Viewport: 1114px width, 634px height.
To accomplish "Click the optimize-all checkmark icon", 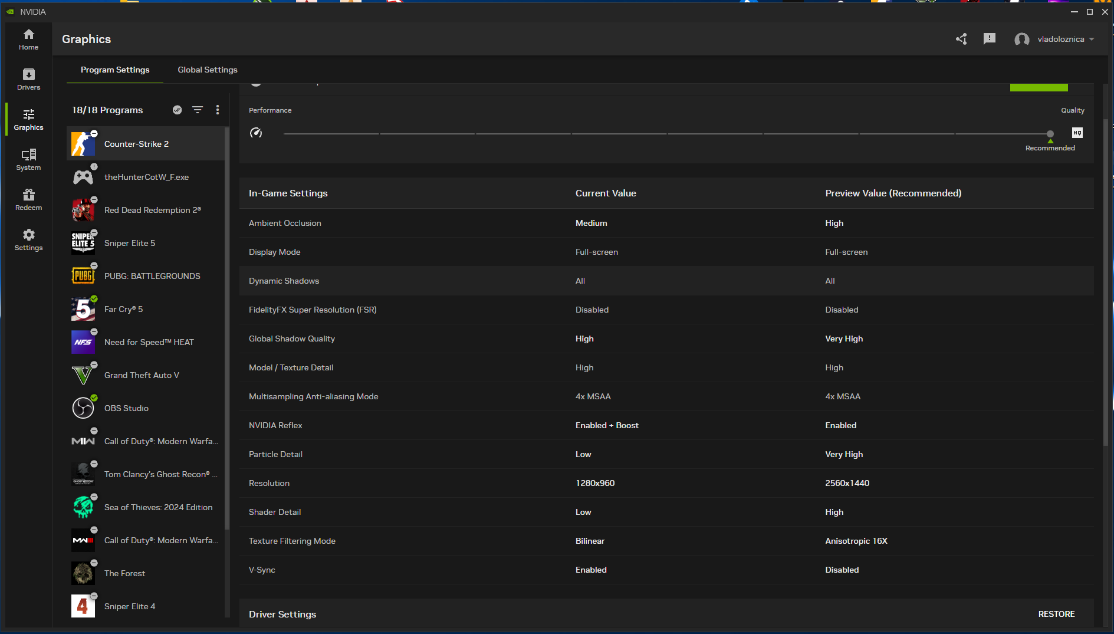I will 177,110.
